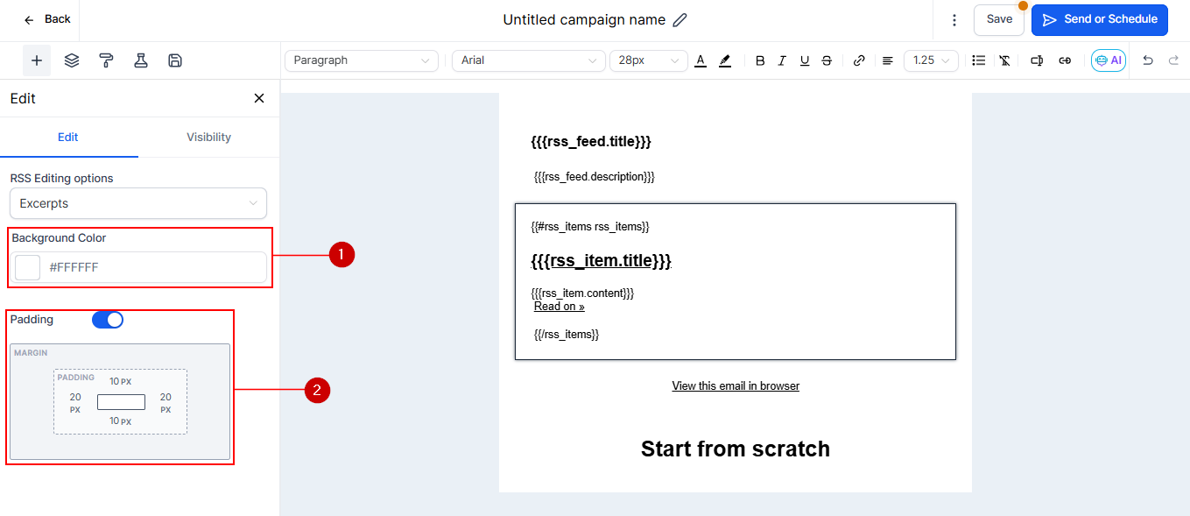The width and height of the screenshot is (1190, 516).
Task: Open the flask test icon
Action: [140, 60]
